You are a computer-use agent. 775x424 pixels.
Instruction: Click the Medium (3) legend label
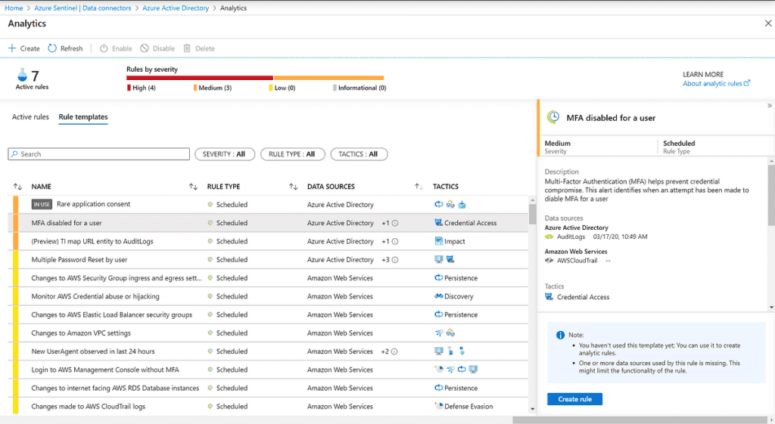215,88
